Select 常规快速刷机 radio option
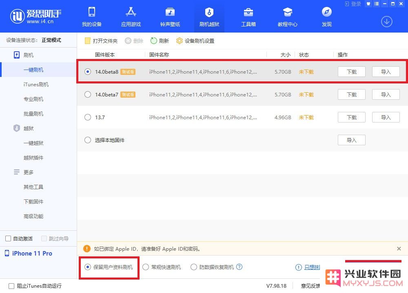 146,267
